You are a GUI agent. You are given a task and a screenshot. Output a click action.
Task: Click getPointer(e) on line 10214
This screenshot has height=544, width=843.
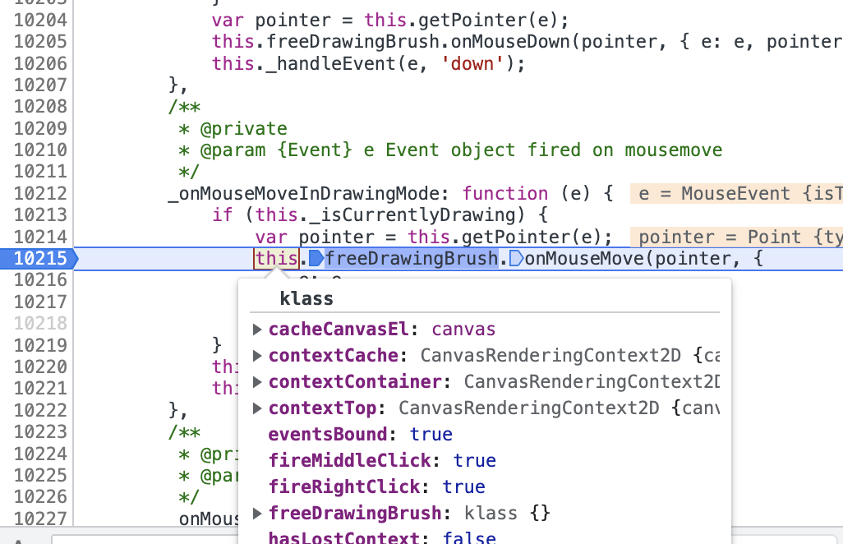click(x=531, y=237)
